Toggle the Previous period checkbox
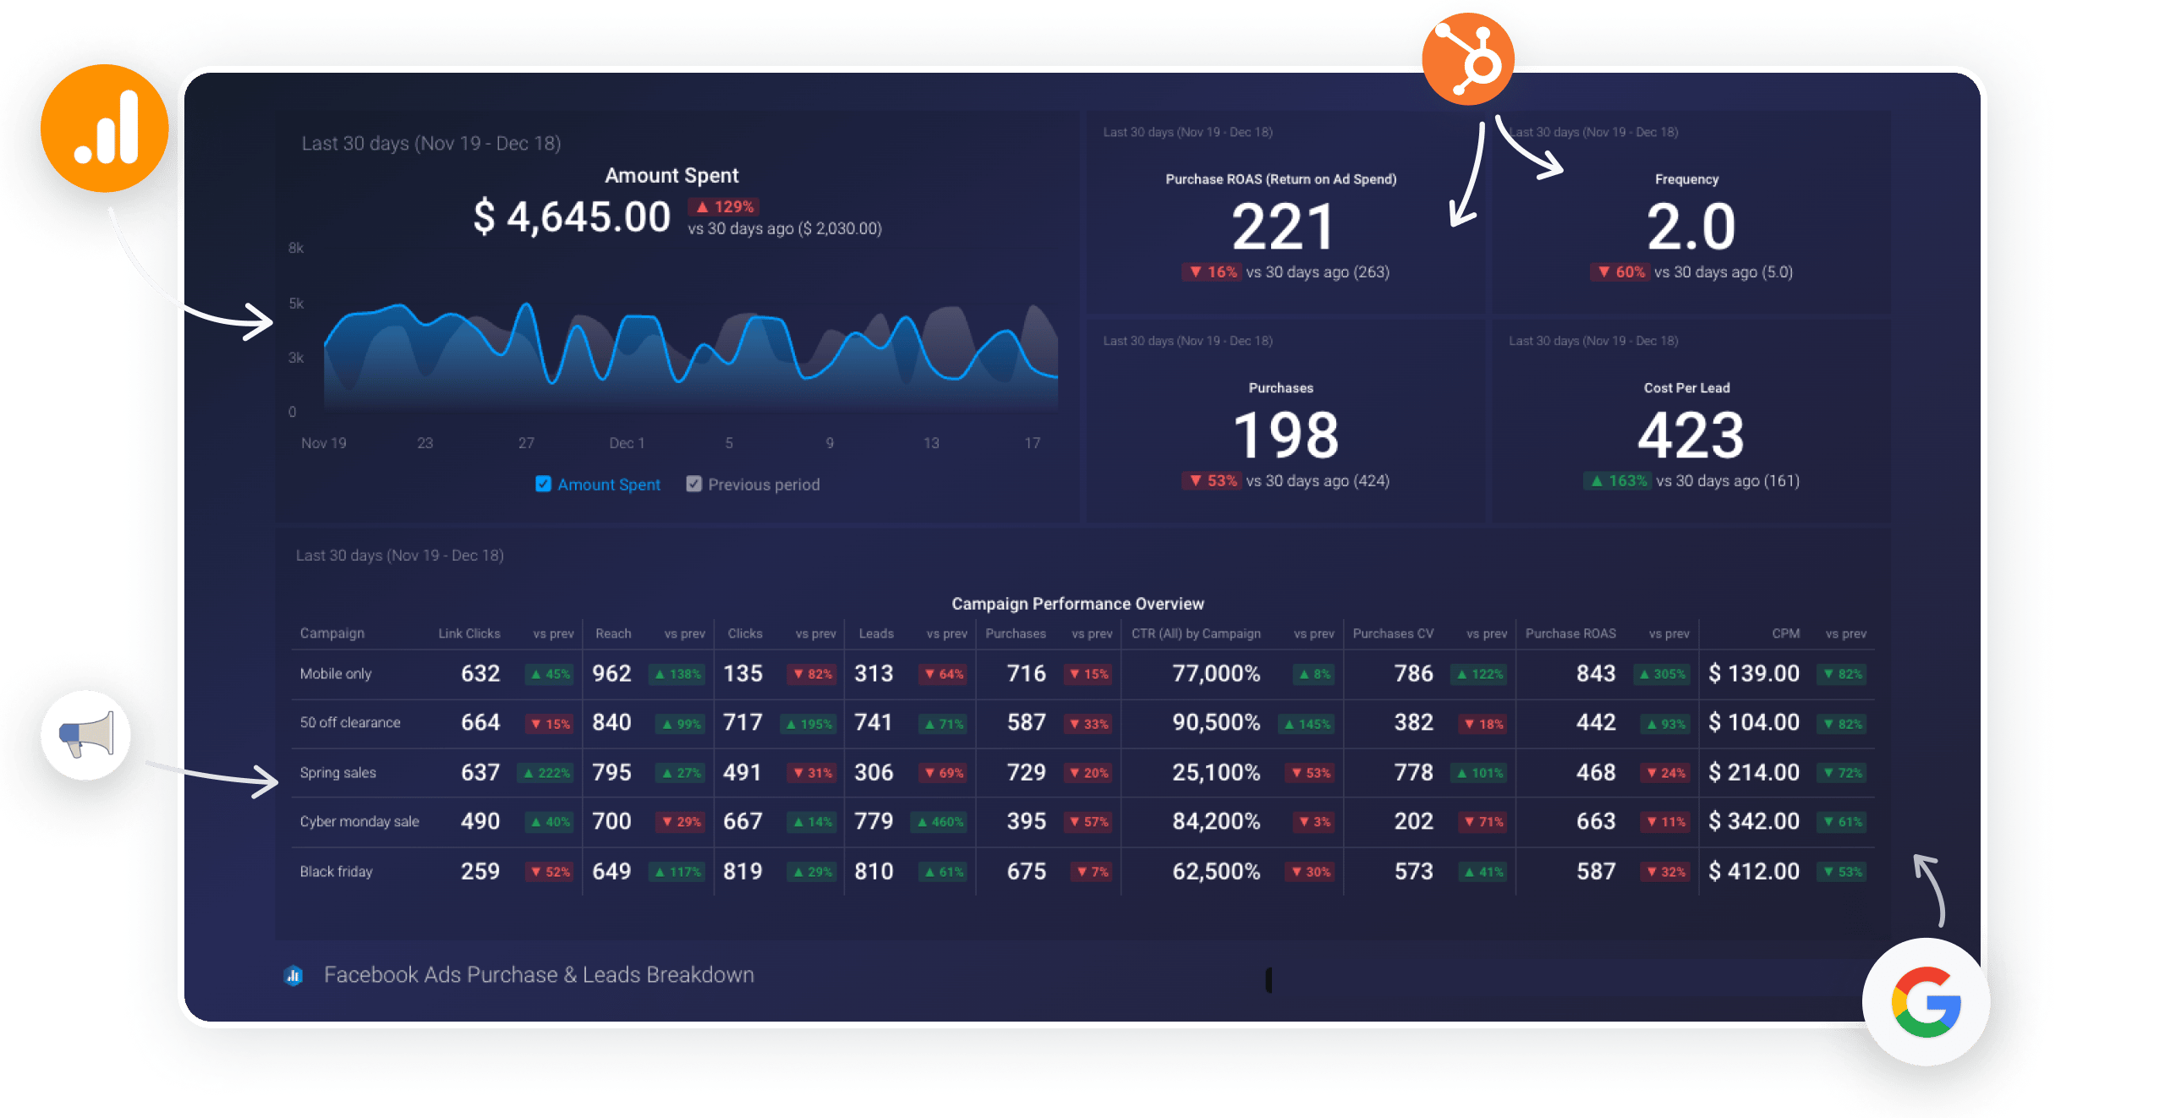 tap(693, 484)
